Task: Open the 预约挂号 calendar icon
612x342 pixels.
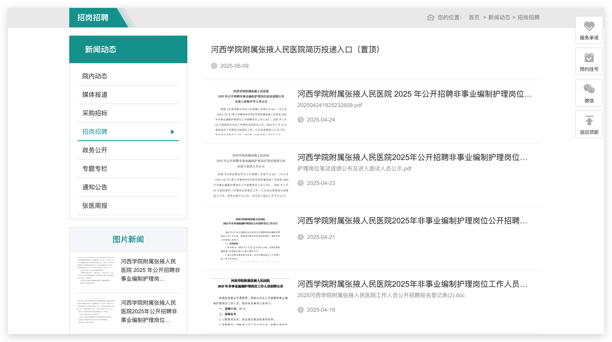Action: 589,58
